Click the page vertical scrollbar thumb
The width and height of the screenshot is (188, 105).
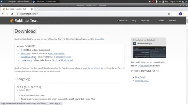187,20
